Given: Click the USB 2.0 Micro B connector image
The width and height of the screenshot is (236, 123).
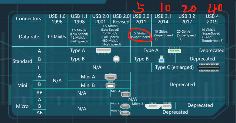Looking at the screenshot, I should [x=125, y=106].
